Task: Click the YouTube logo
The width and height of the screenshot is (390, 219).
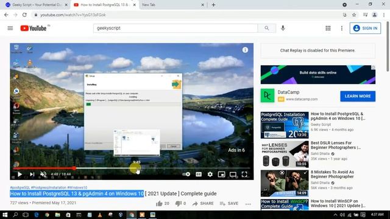Action: (34, 28)
